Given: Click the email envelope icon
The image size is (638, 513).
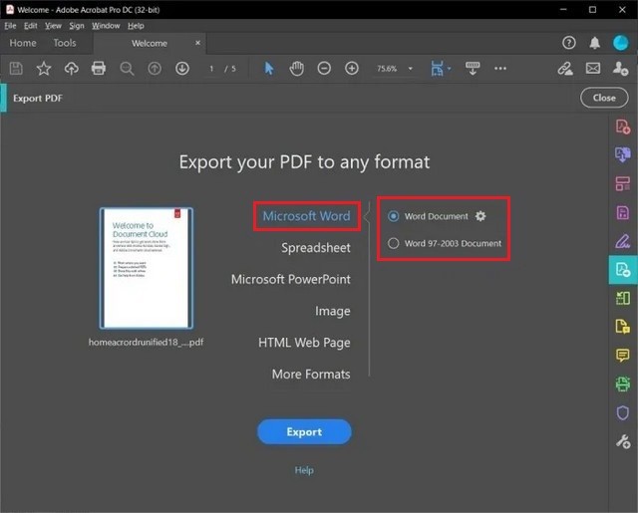Looking at the screenshot, I should click(593, 69).
